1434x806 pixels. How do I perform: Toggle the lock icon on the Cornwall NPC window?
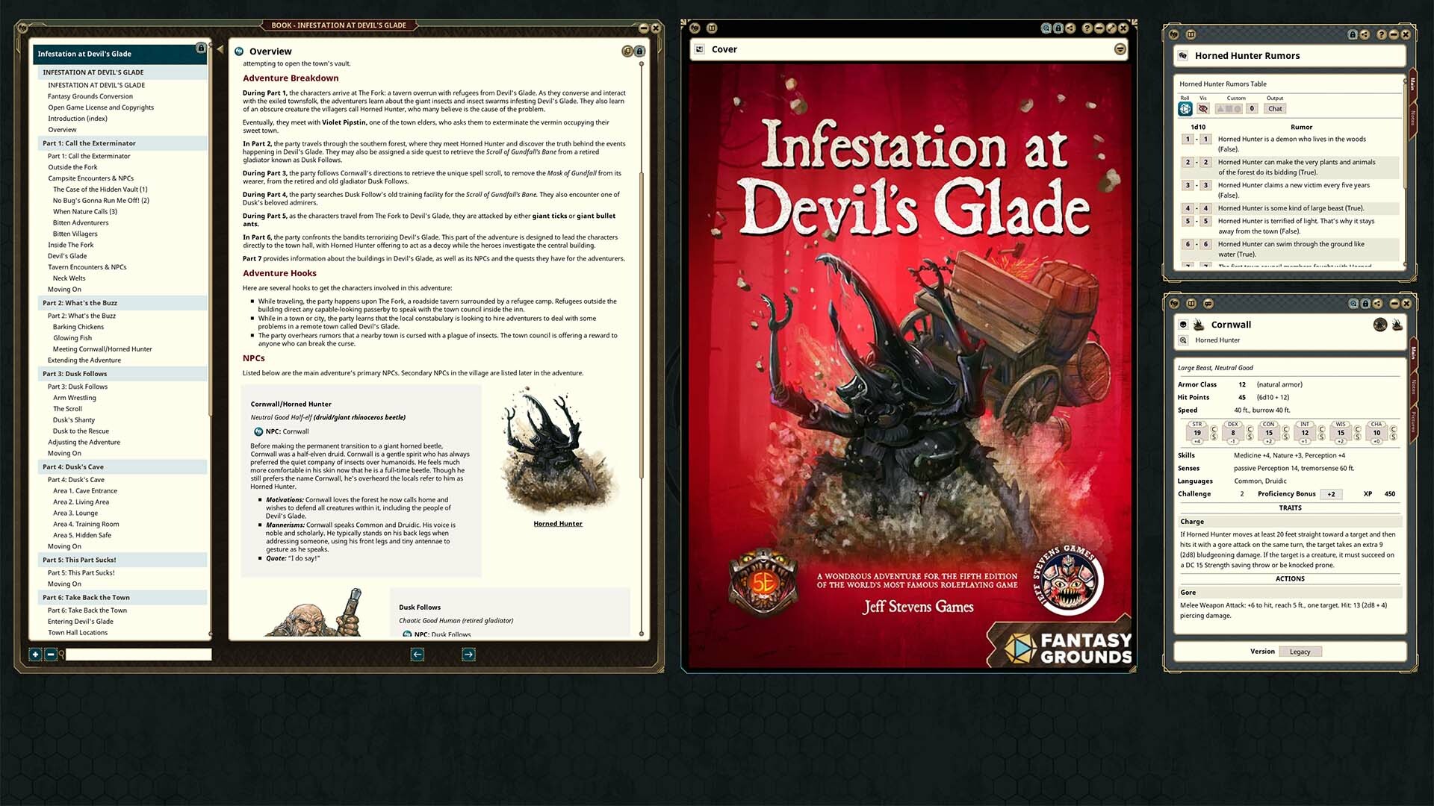click(1365, 304)
